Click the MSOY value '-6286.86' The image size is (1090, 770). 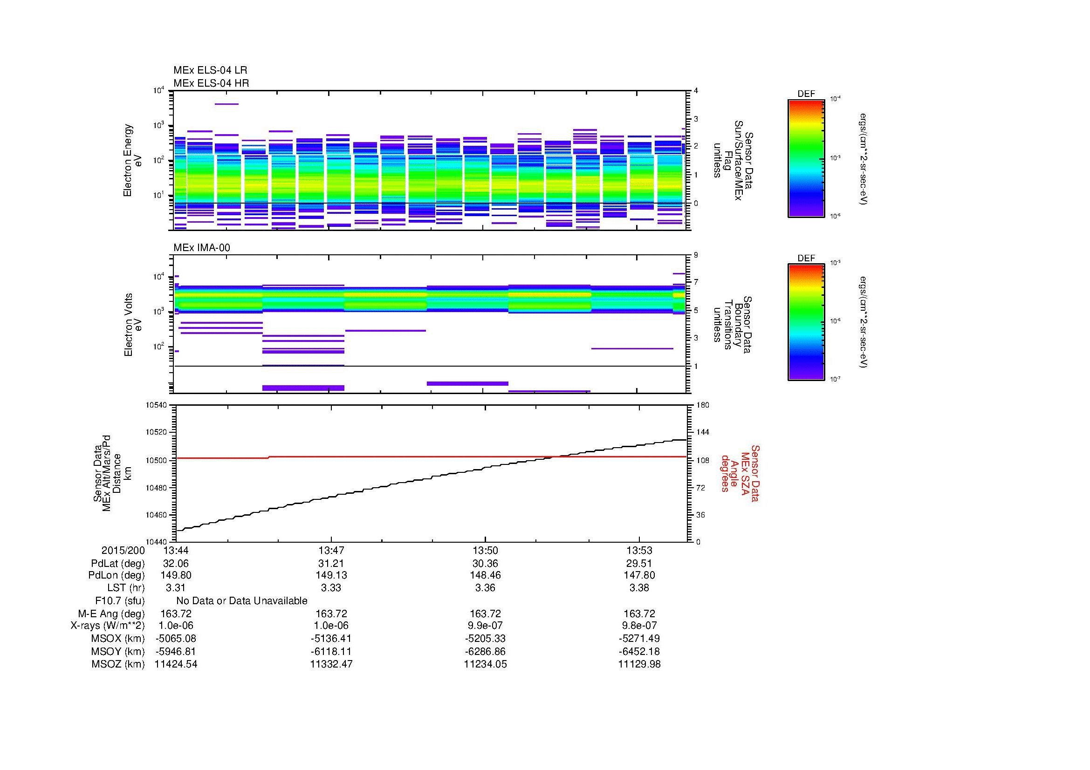(485, 651)
